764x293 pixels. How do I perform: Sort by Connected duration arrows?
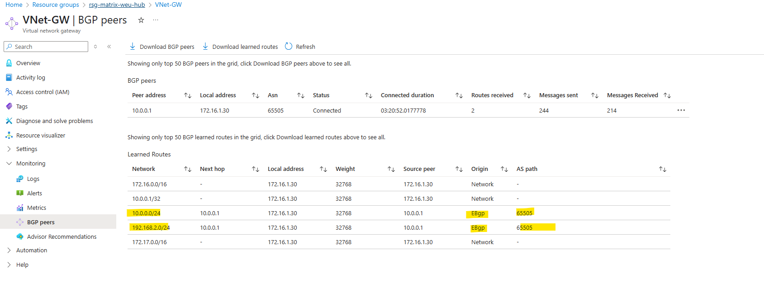459,95
